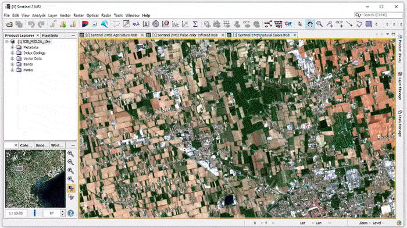The width and height of the screenshot is (407, 228).
Task: Click the blue wave icon in toolbar
Action: pos(105,24)
